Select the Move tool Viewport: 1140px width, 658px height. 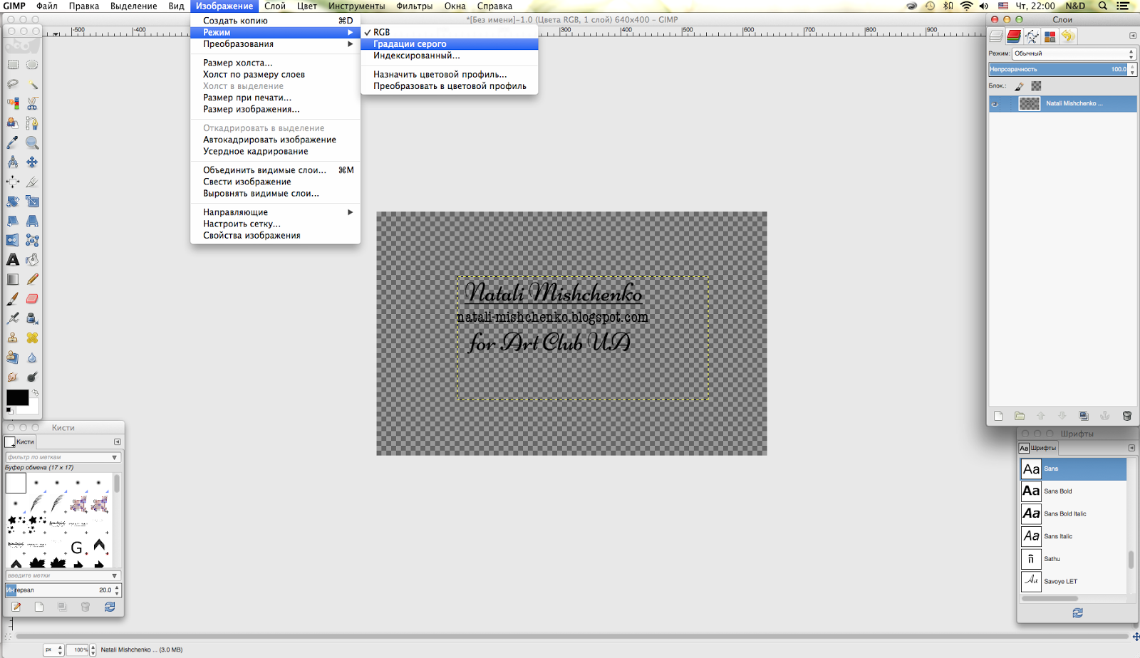pyautogui.click(x=32, y=162)
